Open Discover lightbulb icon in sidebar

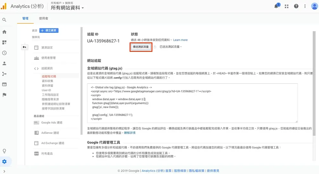pos(4,151)
